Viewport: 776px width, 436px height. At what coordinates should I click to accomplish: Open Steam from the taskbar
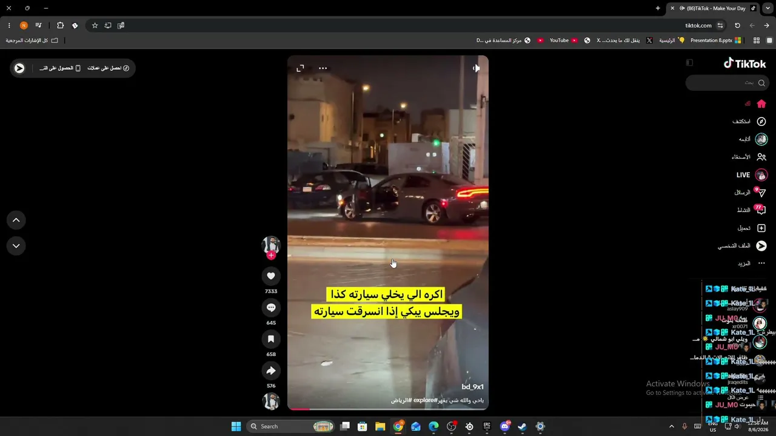pos(522,426)
